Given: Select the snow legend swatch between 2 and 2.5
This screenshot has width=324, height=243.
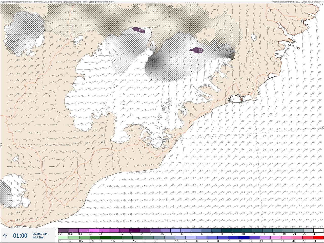Looking at the screenshot, I should pyautogui.click(x=135, y=230).
